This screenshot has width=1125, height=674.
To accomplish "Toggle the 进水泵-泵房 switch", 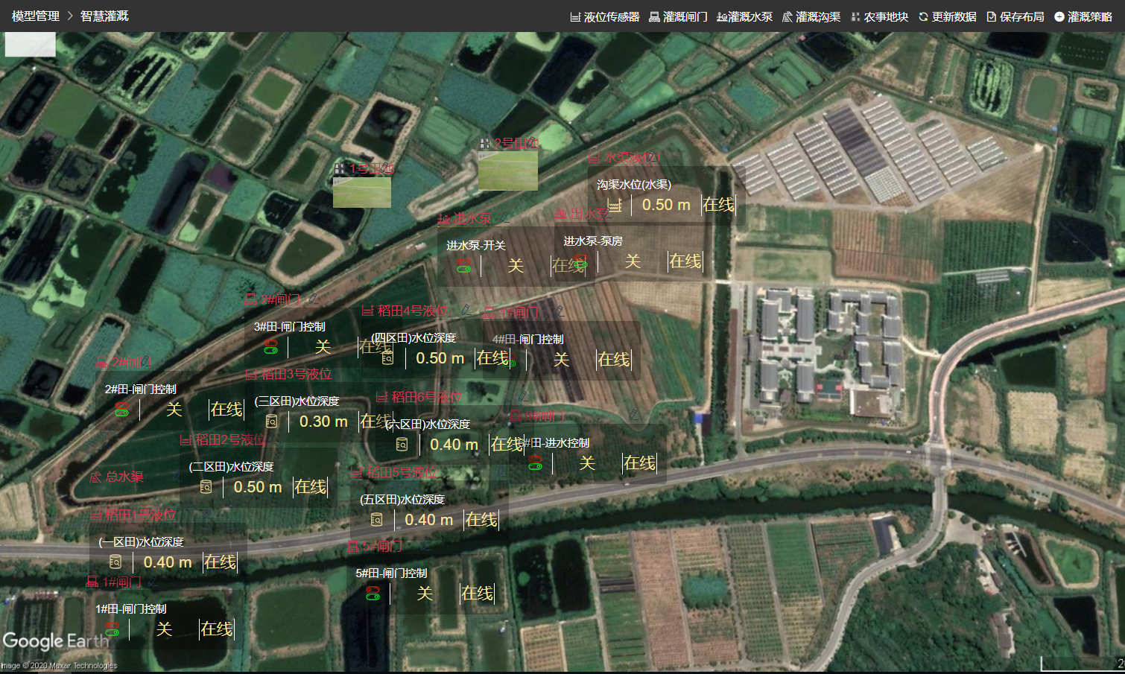I will (x=580, y=261).
